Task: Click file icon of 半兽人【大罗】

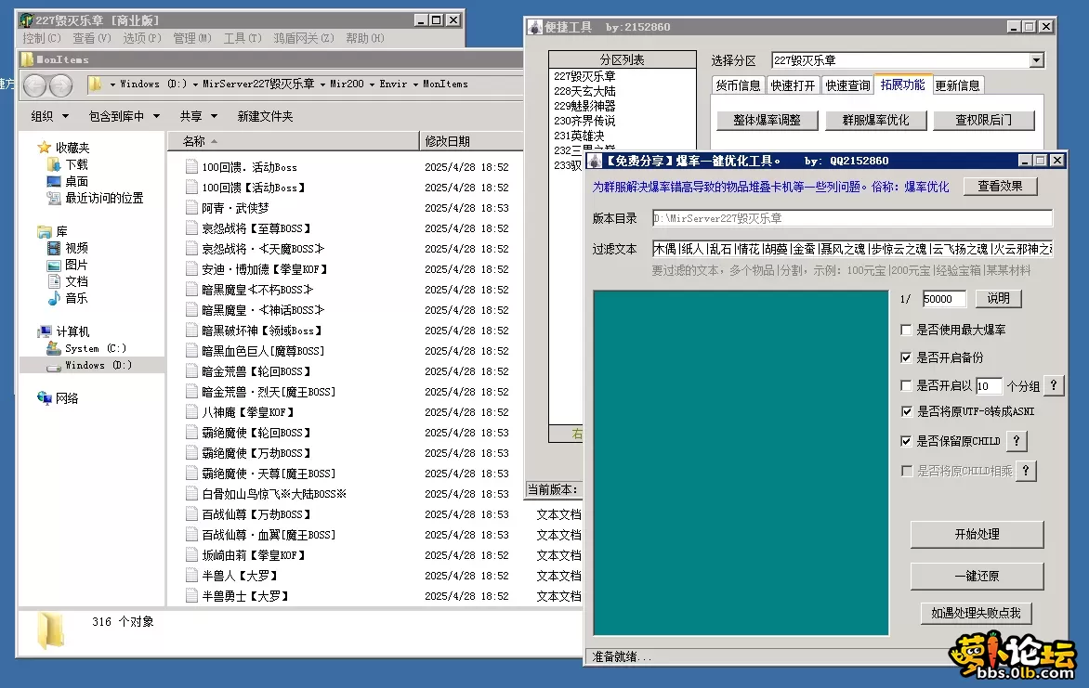Action: coord(192,575)
